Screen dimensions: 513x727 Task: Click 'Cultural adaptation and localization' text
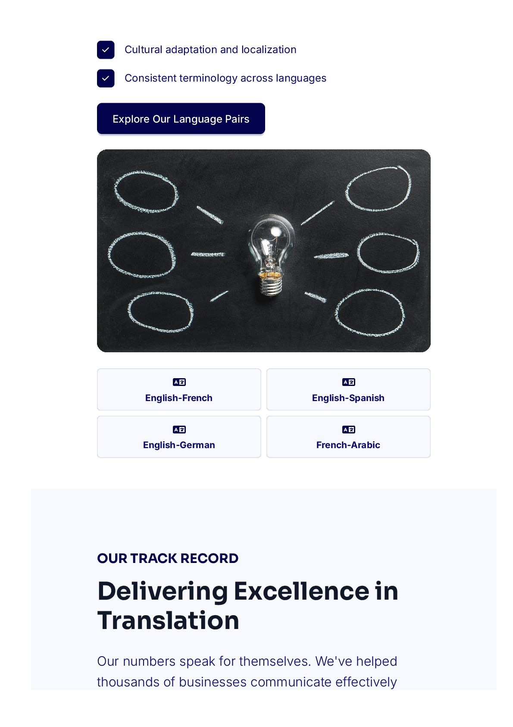(210, 50)
